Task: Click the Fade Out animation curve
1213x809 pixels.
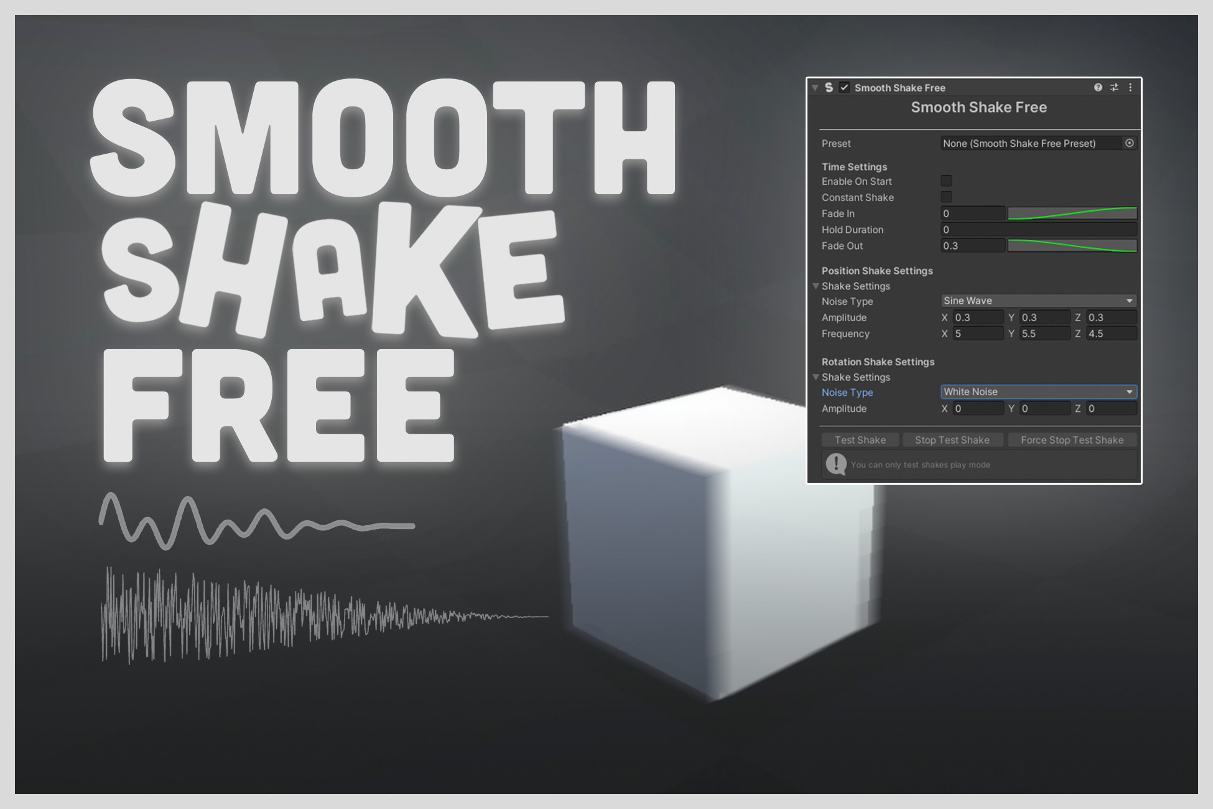Action: click(1072, 246)
